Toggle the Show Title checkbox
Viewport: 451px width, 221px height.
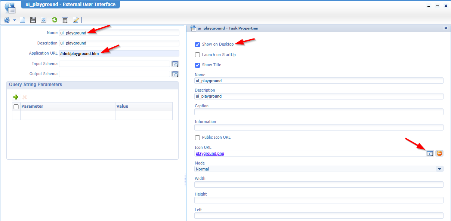(x=198, y=65)
